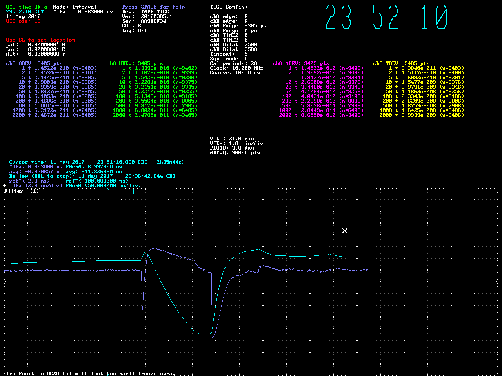The height and width of the screenshot is (376, 502).
Task: Click the Ver: 20170305.1 line
Action: (147, 16)
